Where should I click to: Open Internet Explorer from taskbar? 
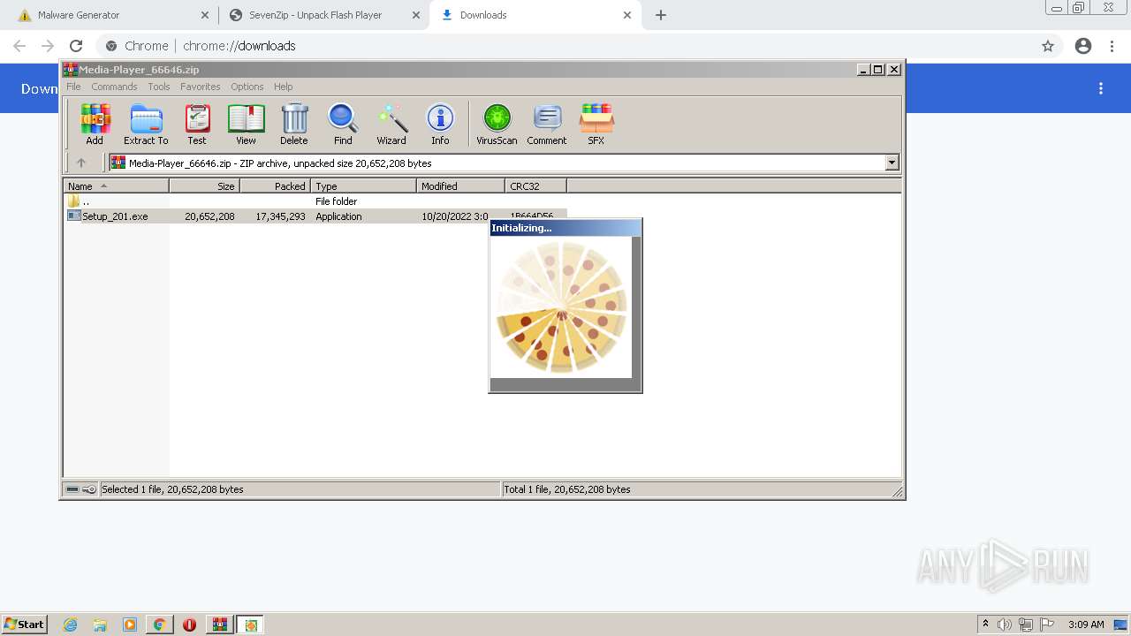click(70, 625)
